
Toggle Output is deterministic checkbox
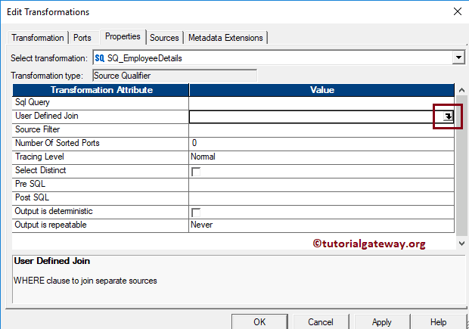(196, 213)
